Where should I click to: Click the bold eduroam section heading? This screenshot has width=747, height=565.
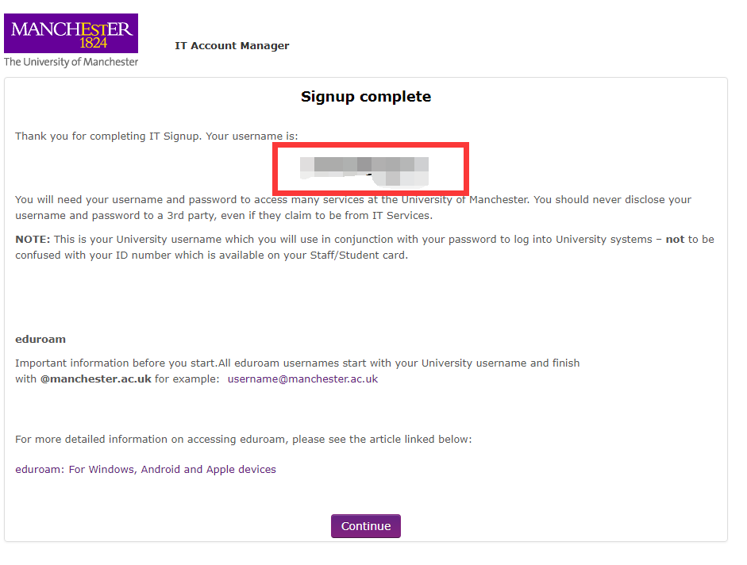tap(40, 340)
